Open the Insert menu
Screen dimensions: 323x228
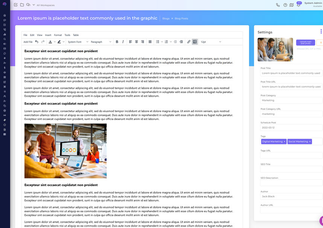click(x=48, y=35)
